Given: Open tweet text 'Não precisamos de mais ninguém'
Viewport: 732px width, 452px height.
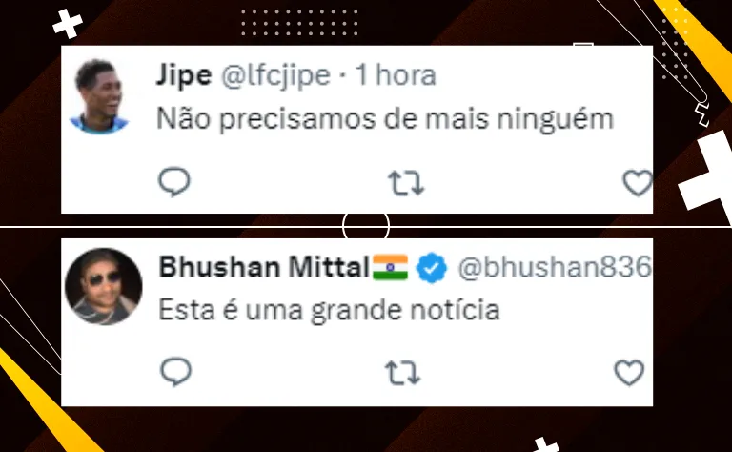Looking at the screenshot, I should 385,118.
